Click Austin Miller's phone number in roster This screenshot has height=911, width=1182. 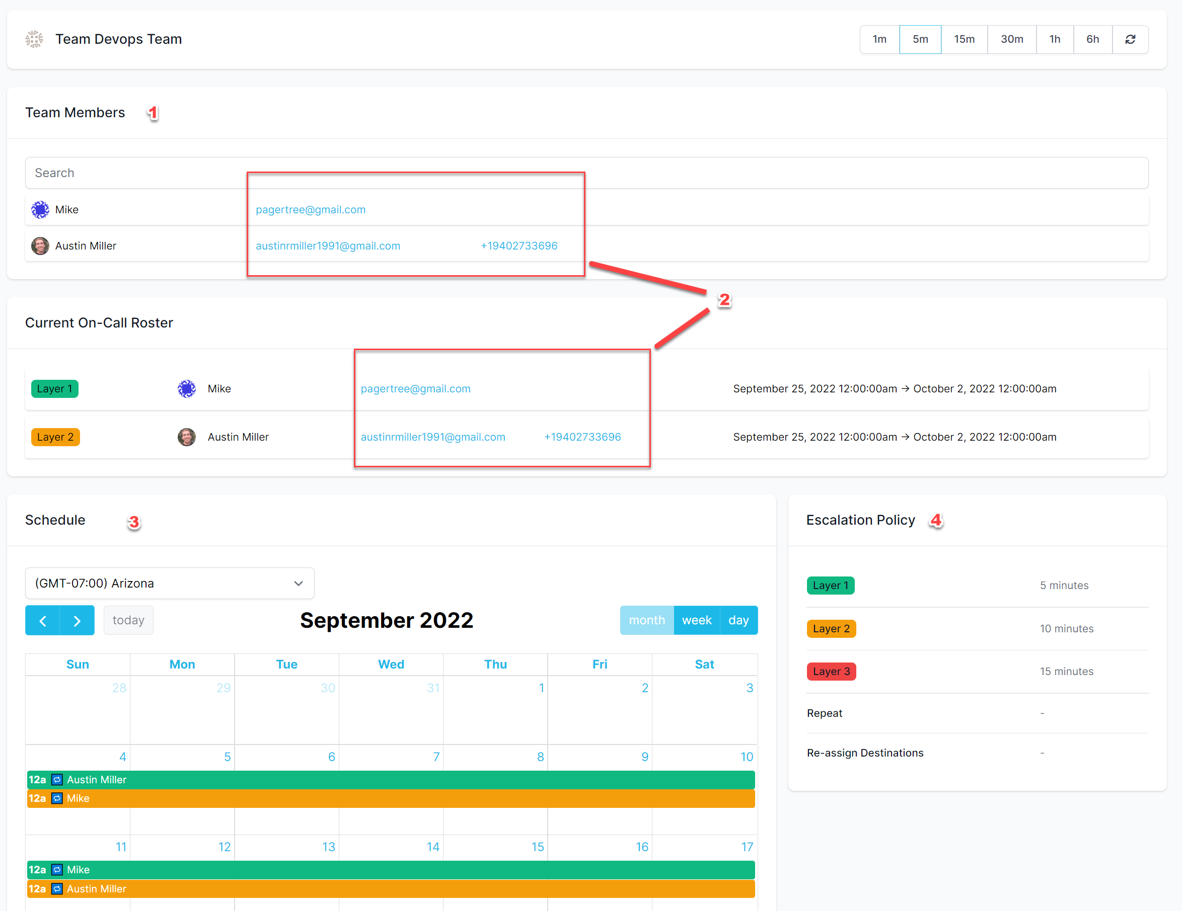click(582, 437)
